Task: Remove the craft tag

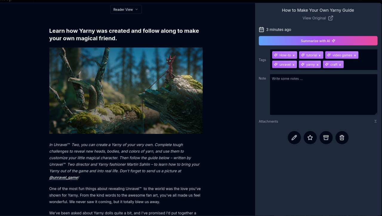Action: coord(340,65)
